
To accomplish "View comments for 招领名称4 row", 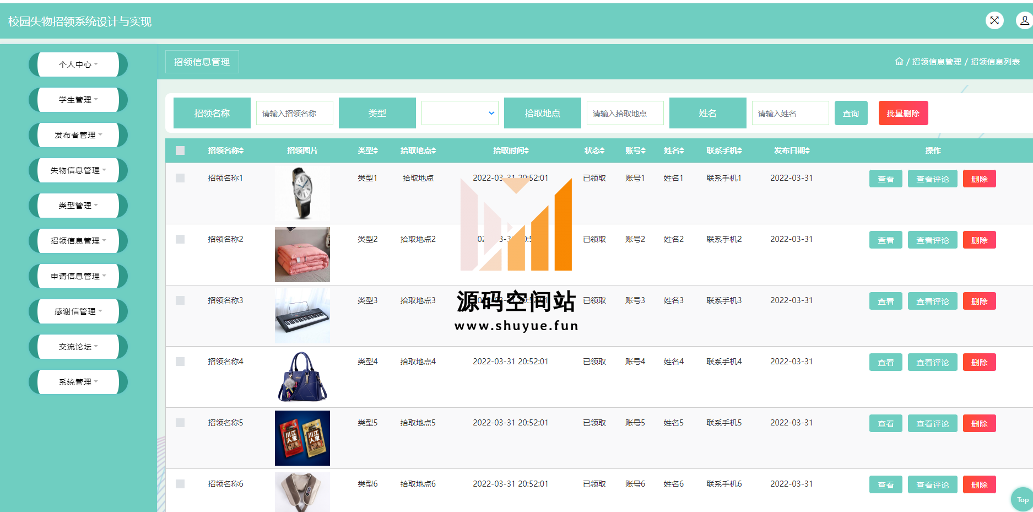I will click(933, 362).
